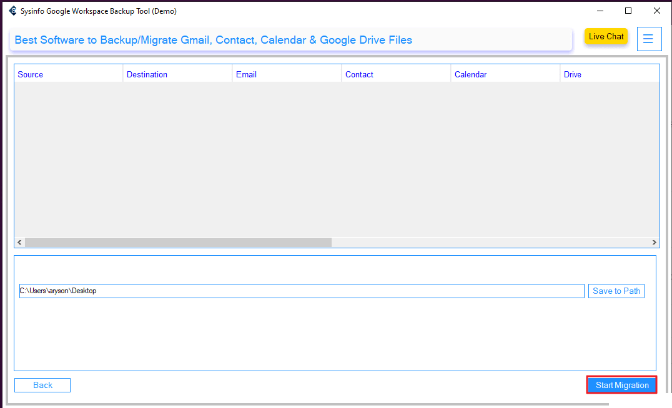Image resolution: width=672 pixels, height=408 pixels.
Task: Minimize the Backup Tool window
Action: point(600,11)
